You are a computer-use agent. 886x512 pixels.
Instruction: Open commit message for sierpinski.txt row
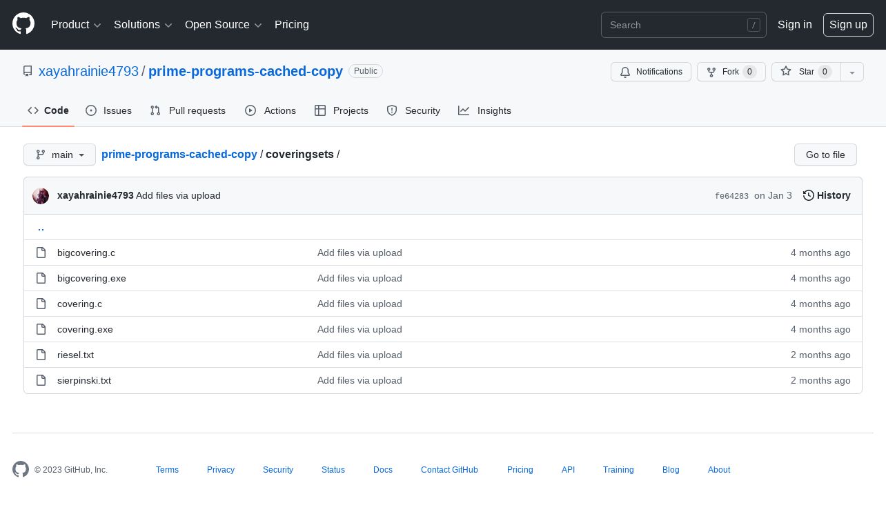[360, 380]
